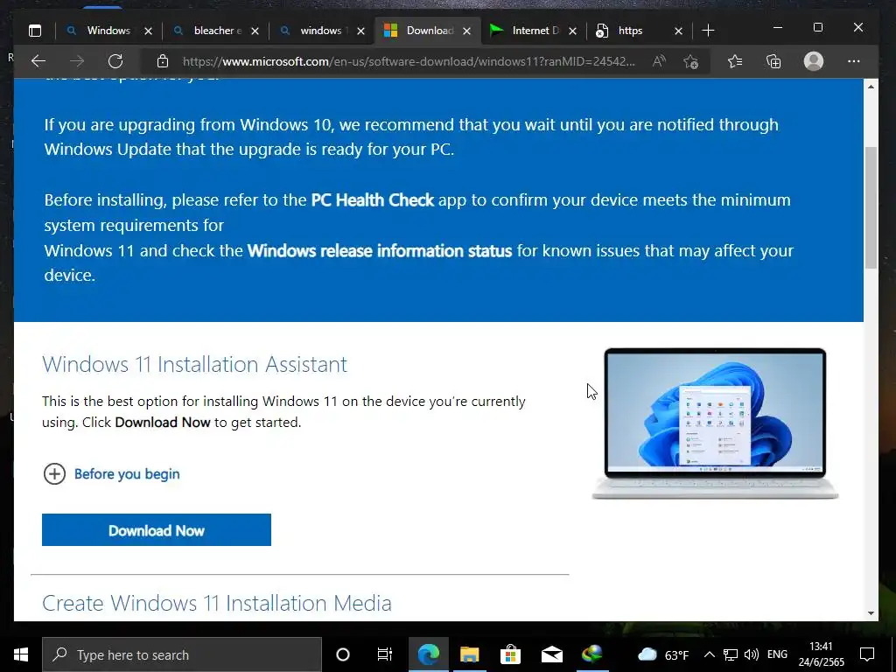The image size is (896, 672).
Task: Open Internet Download Manager taskbar icon
Action: [x=592, y=654]
